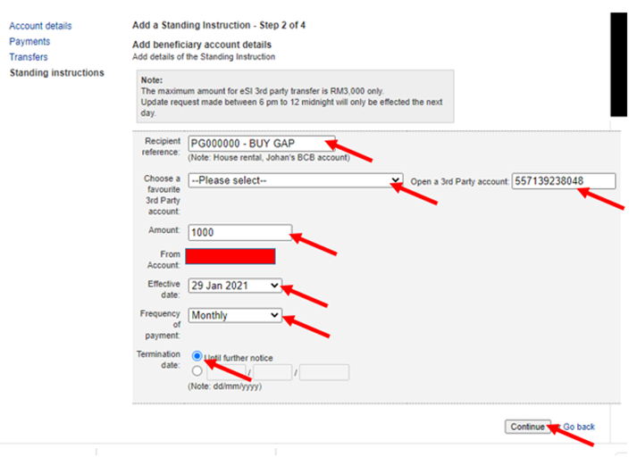Click the 'House rental, Johan's BCB account' note
637x465 pixels.
point(269,157)
